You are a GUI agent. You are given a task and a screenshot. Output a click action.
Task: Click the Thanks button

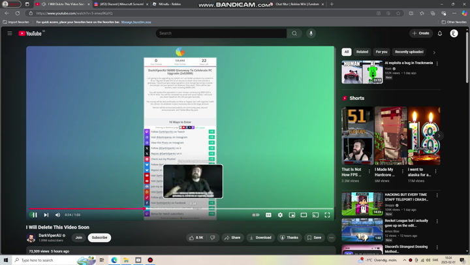point(289,238)
